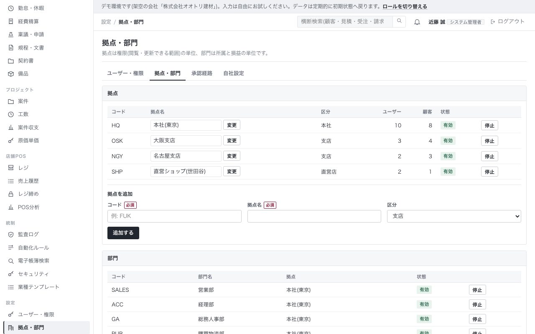Viewport: 535px width, 334px height.
Task: Click the list icon beside 売上履歴
Action: [x=11, y=181]
